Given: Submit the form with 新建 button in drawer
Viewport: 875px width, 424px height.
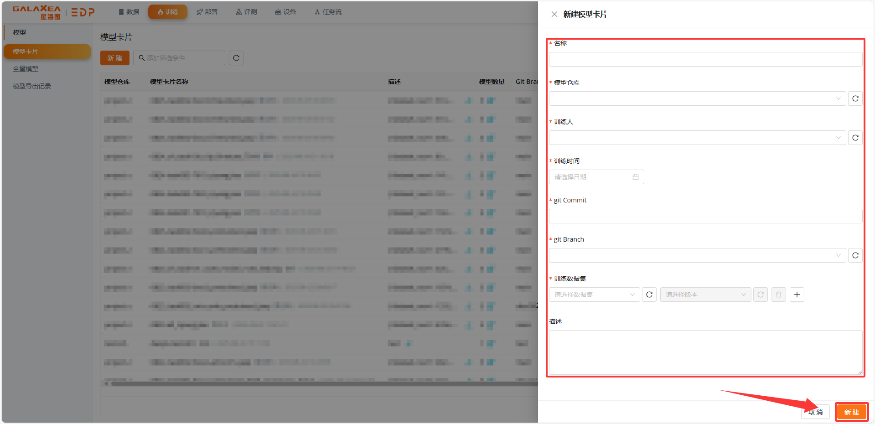Looking at the screenshot, I should click(x=851, y=412).
